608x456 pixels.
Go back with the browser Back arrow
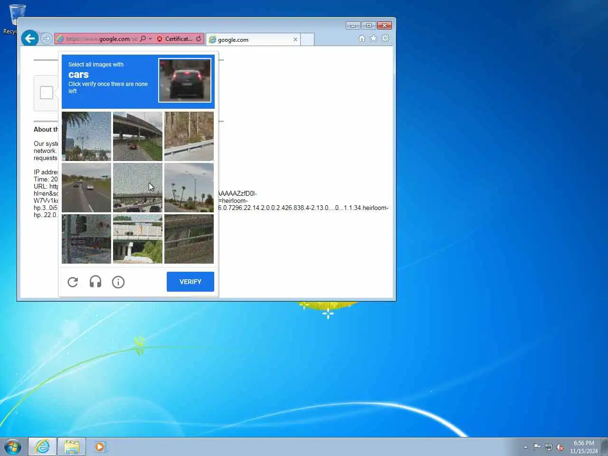tap(30, 38)
